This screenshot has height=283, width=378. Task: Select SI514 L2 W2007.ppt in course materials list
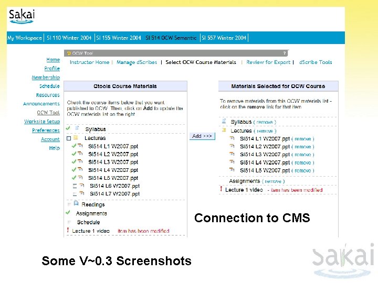pos(113,154)
